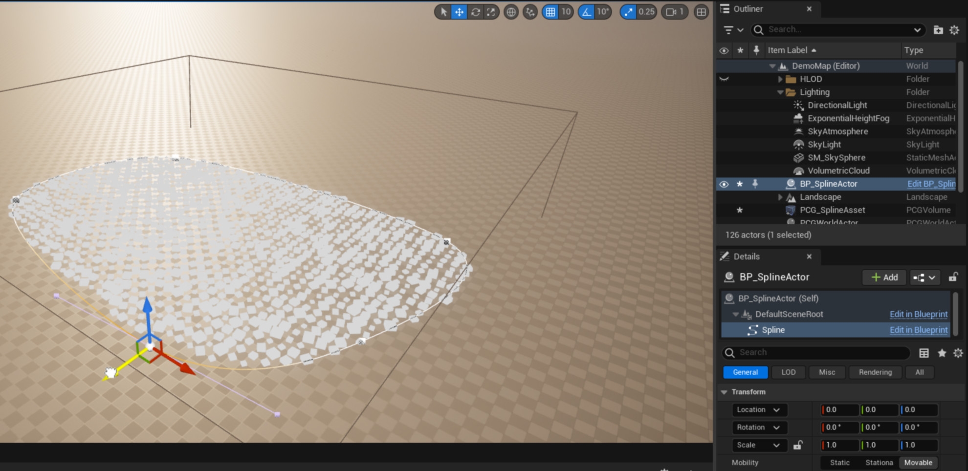The width and height of the screenshot is (968, 471).
Task: Expand the HLOD folder
Action: coord(780,79)
